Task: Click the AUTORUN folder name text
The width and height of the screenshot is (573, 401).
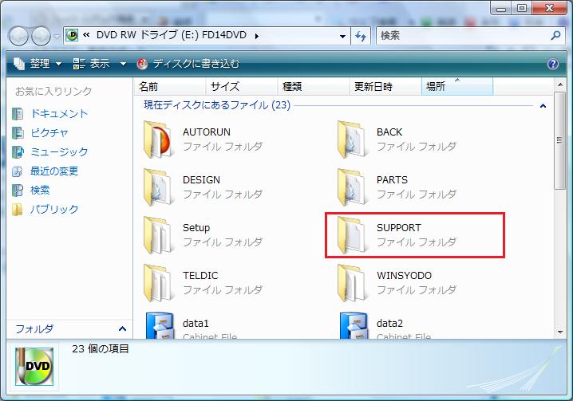Action: [207, 132]
